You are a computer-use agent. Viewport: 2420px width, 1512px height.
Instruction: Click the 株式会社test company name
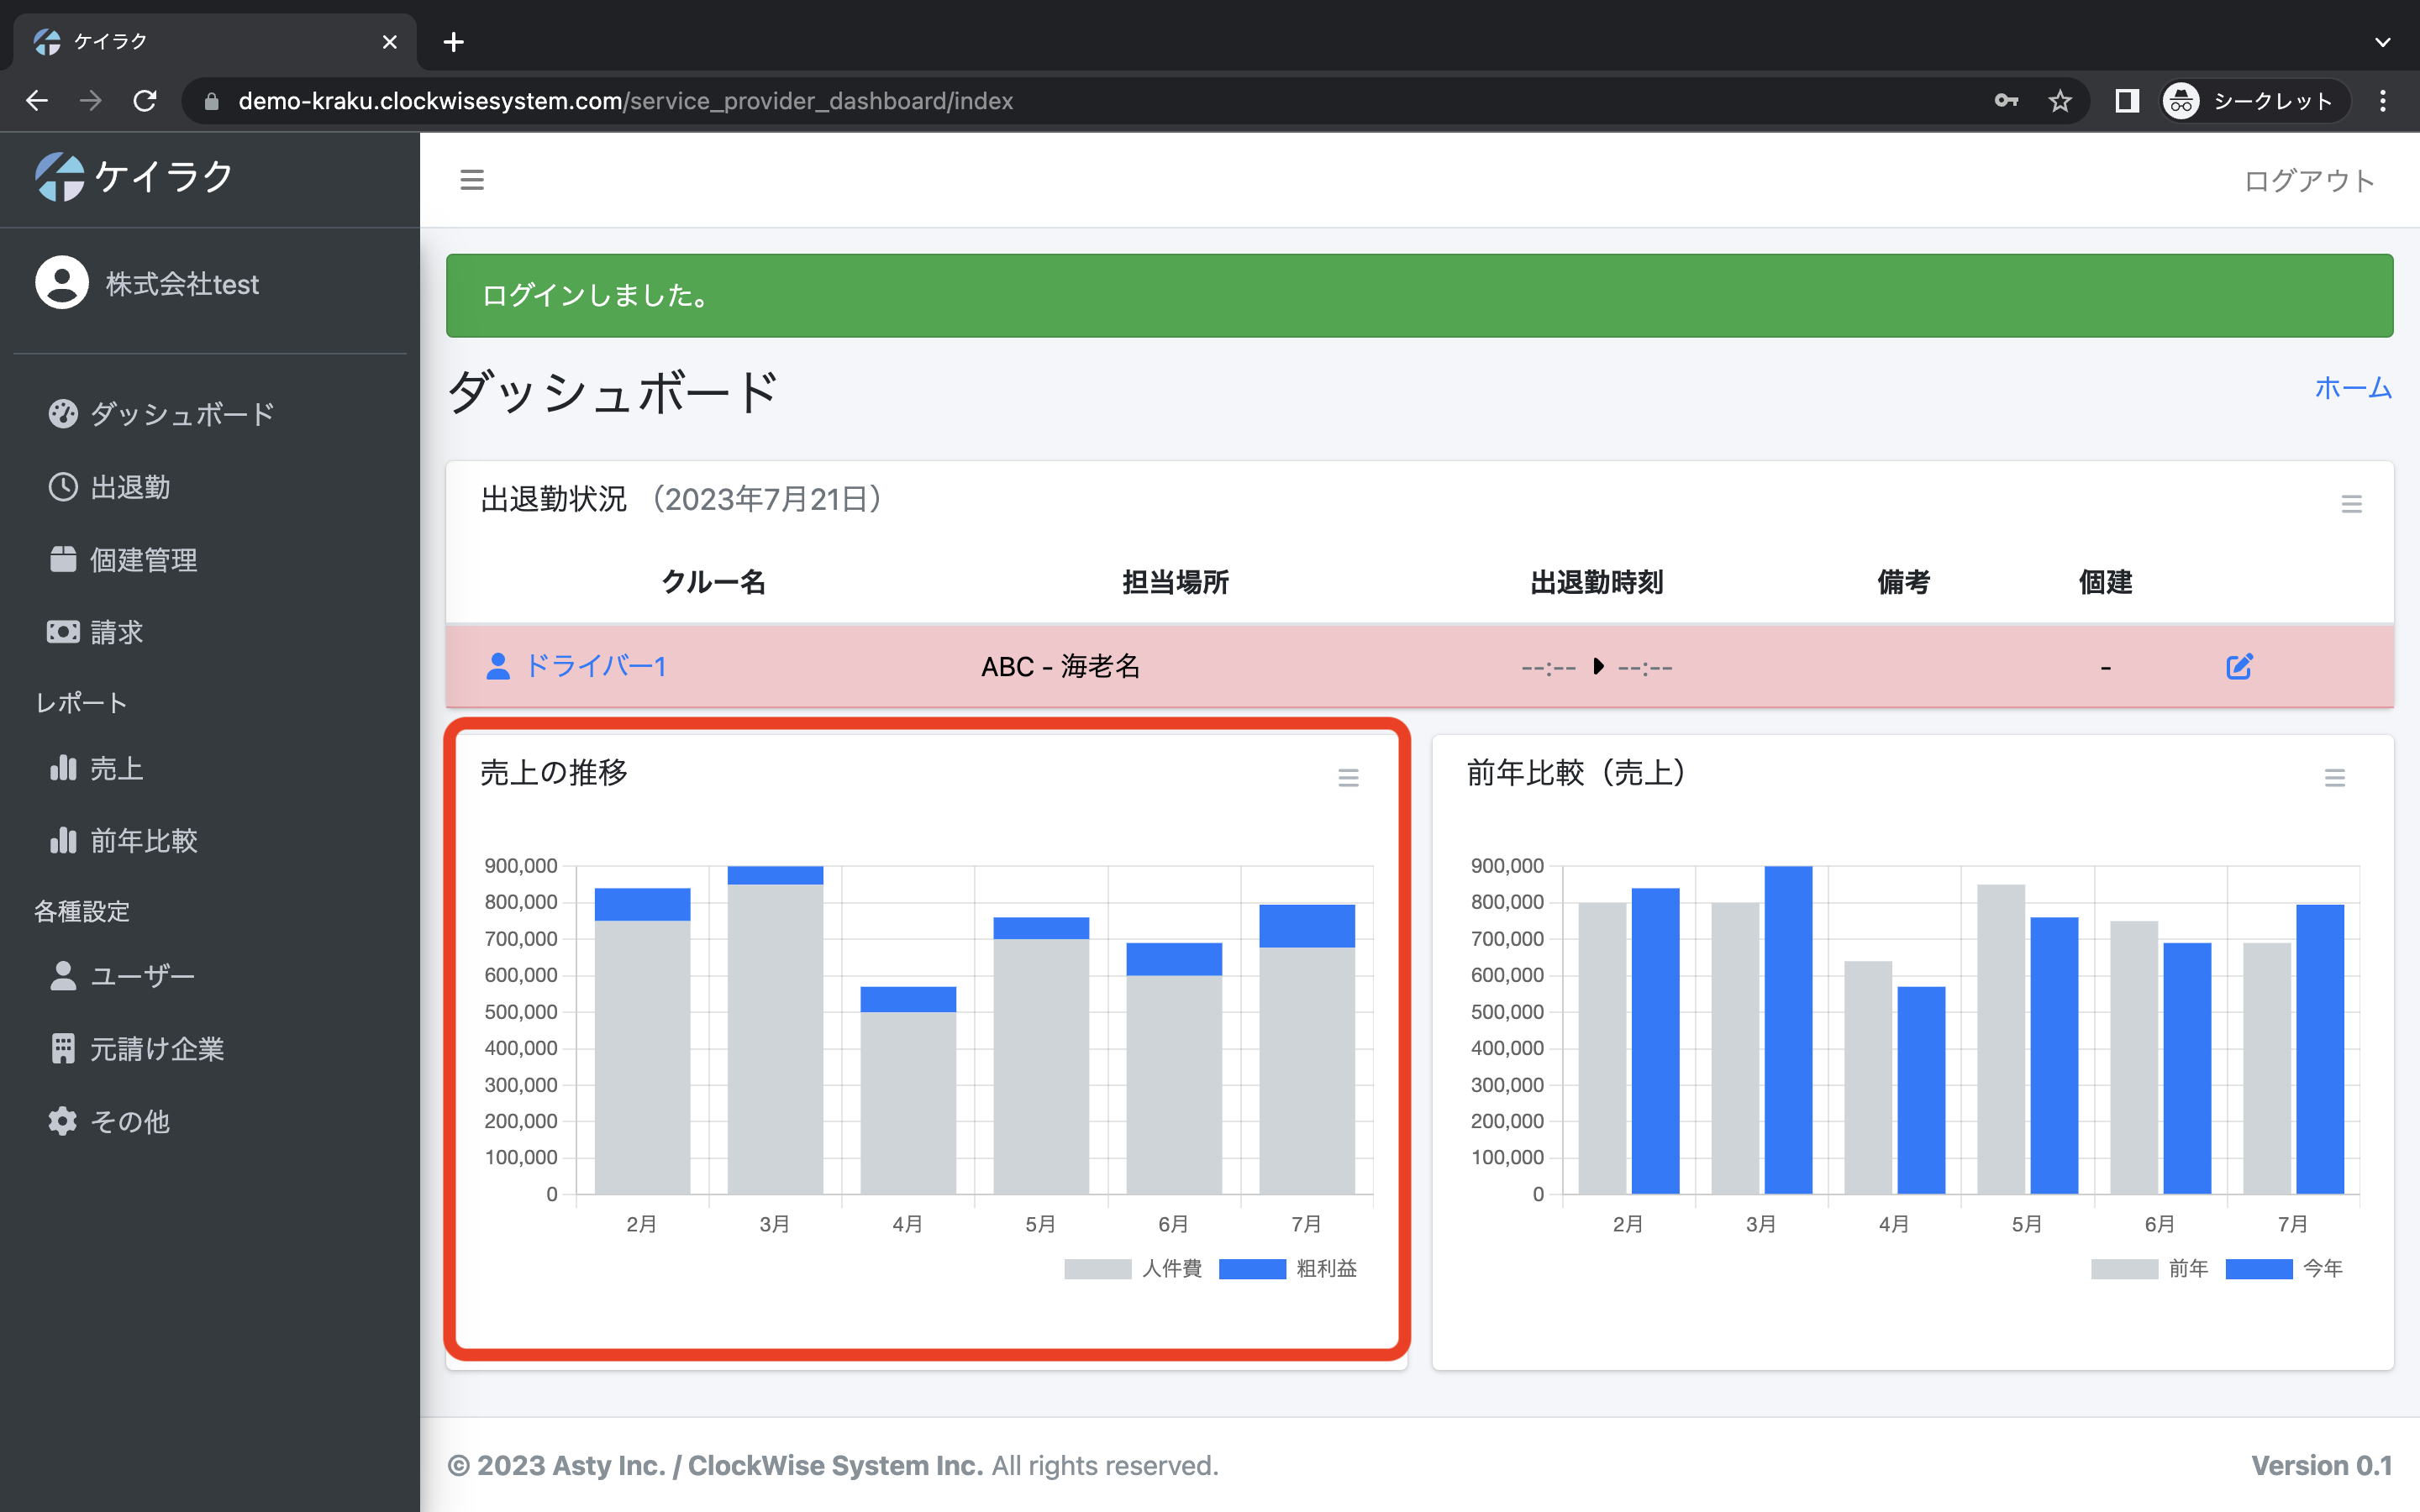pos(182,284)
